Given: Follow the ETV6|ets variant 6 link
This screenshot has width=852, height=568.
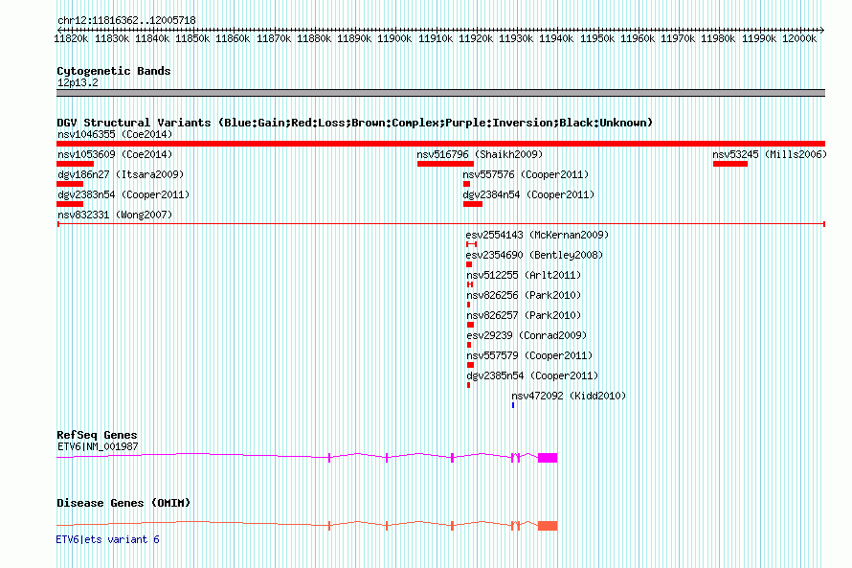Looking at the screenshot, I should pyautogui.click(x=107, y=539).
